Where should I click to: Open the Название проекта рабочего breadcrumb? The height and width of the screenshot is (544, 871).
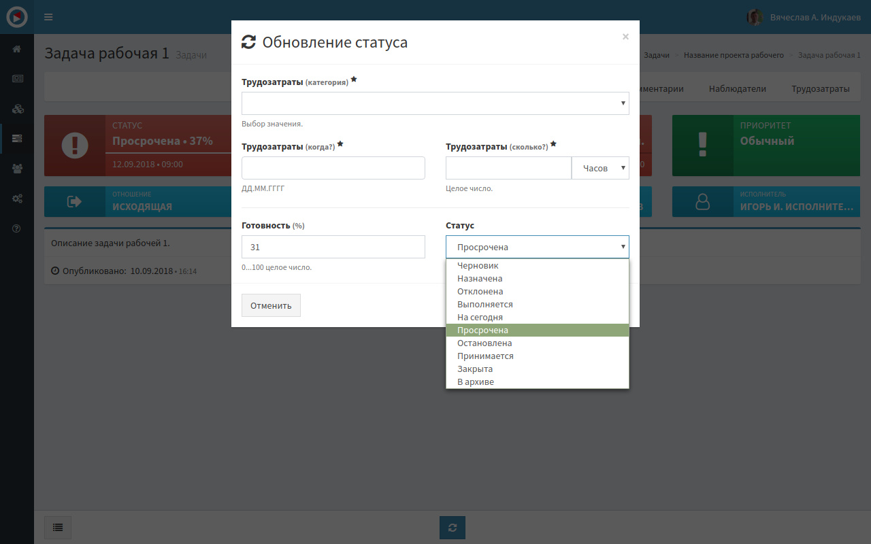pos(734,55)
